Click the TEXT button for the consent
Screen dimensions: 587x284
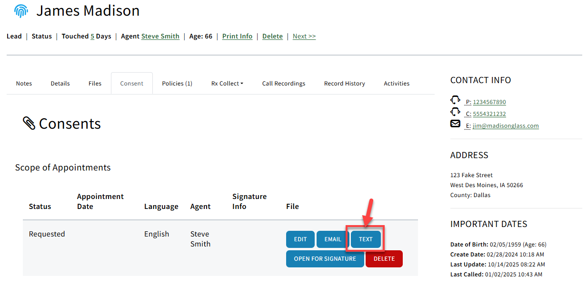[365, 239]
